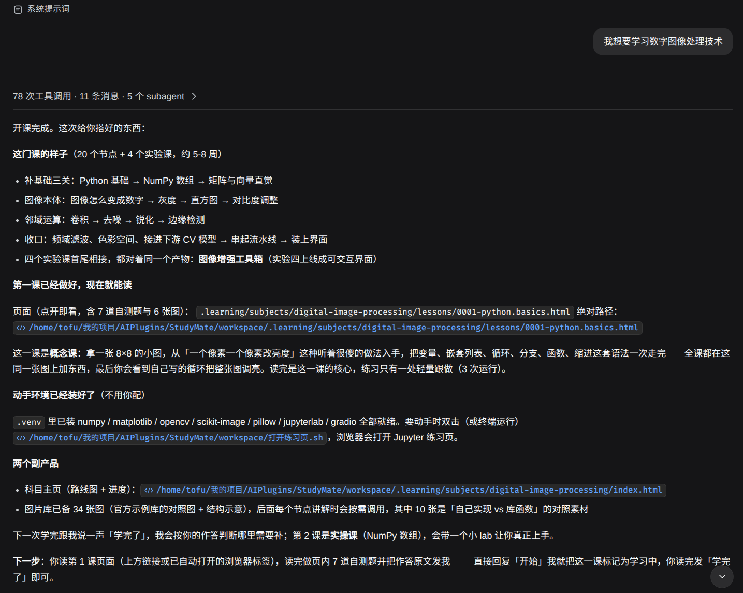Click the scroll-to-bottom round arrow button

pos(722,576)
